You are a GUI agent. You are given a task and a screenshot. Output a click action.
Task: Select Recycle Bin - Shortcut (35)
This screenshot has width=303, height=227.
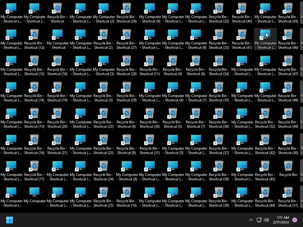219,92
